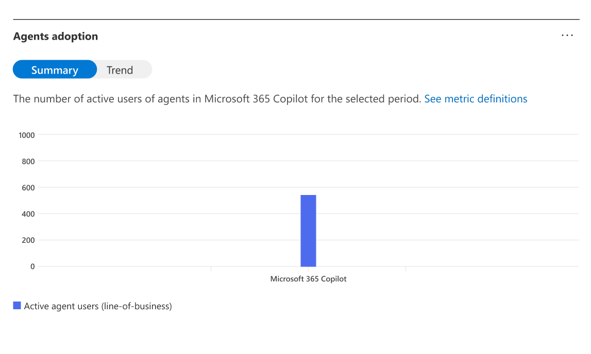Click the 200 y-axis label
This screenshot has width=591, height=354.
tap(28, 240)
